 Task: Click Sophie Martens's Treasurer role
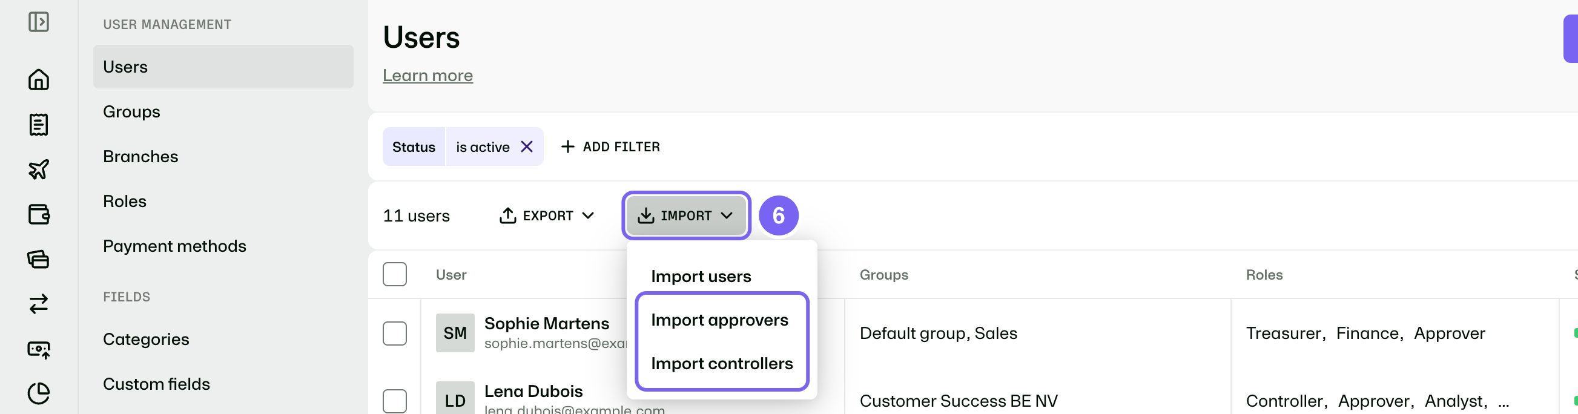pyautogui.click(x=1284, y=333)
